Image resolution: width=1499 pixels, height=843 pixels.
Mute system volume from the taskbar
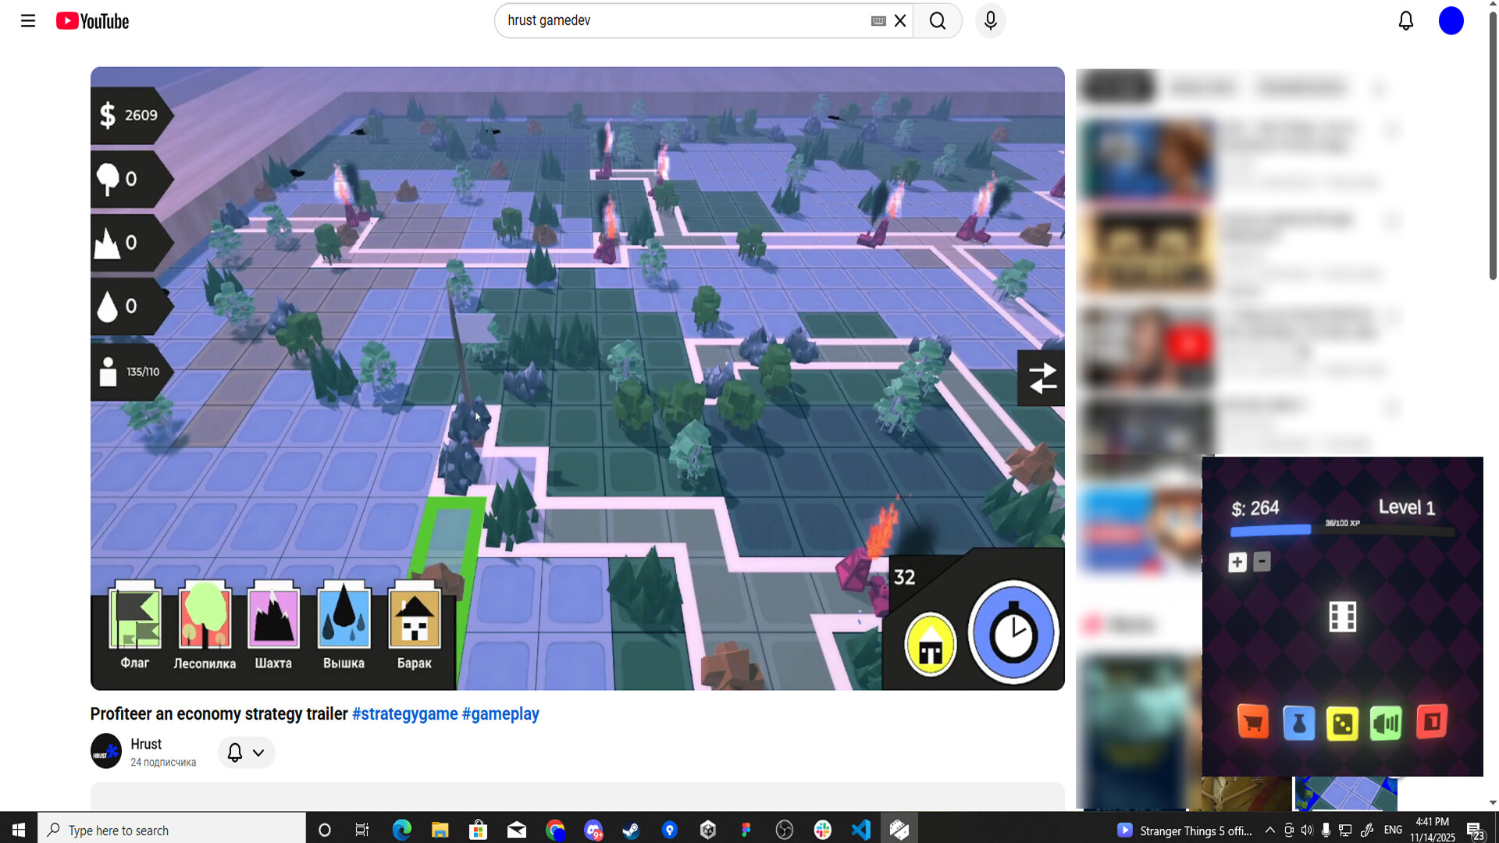1308,830
